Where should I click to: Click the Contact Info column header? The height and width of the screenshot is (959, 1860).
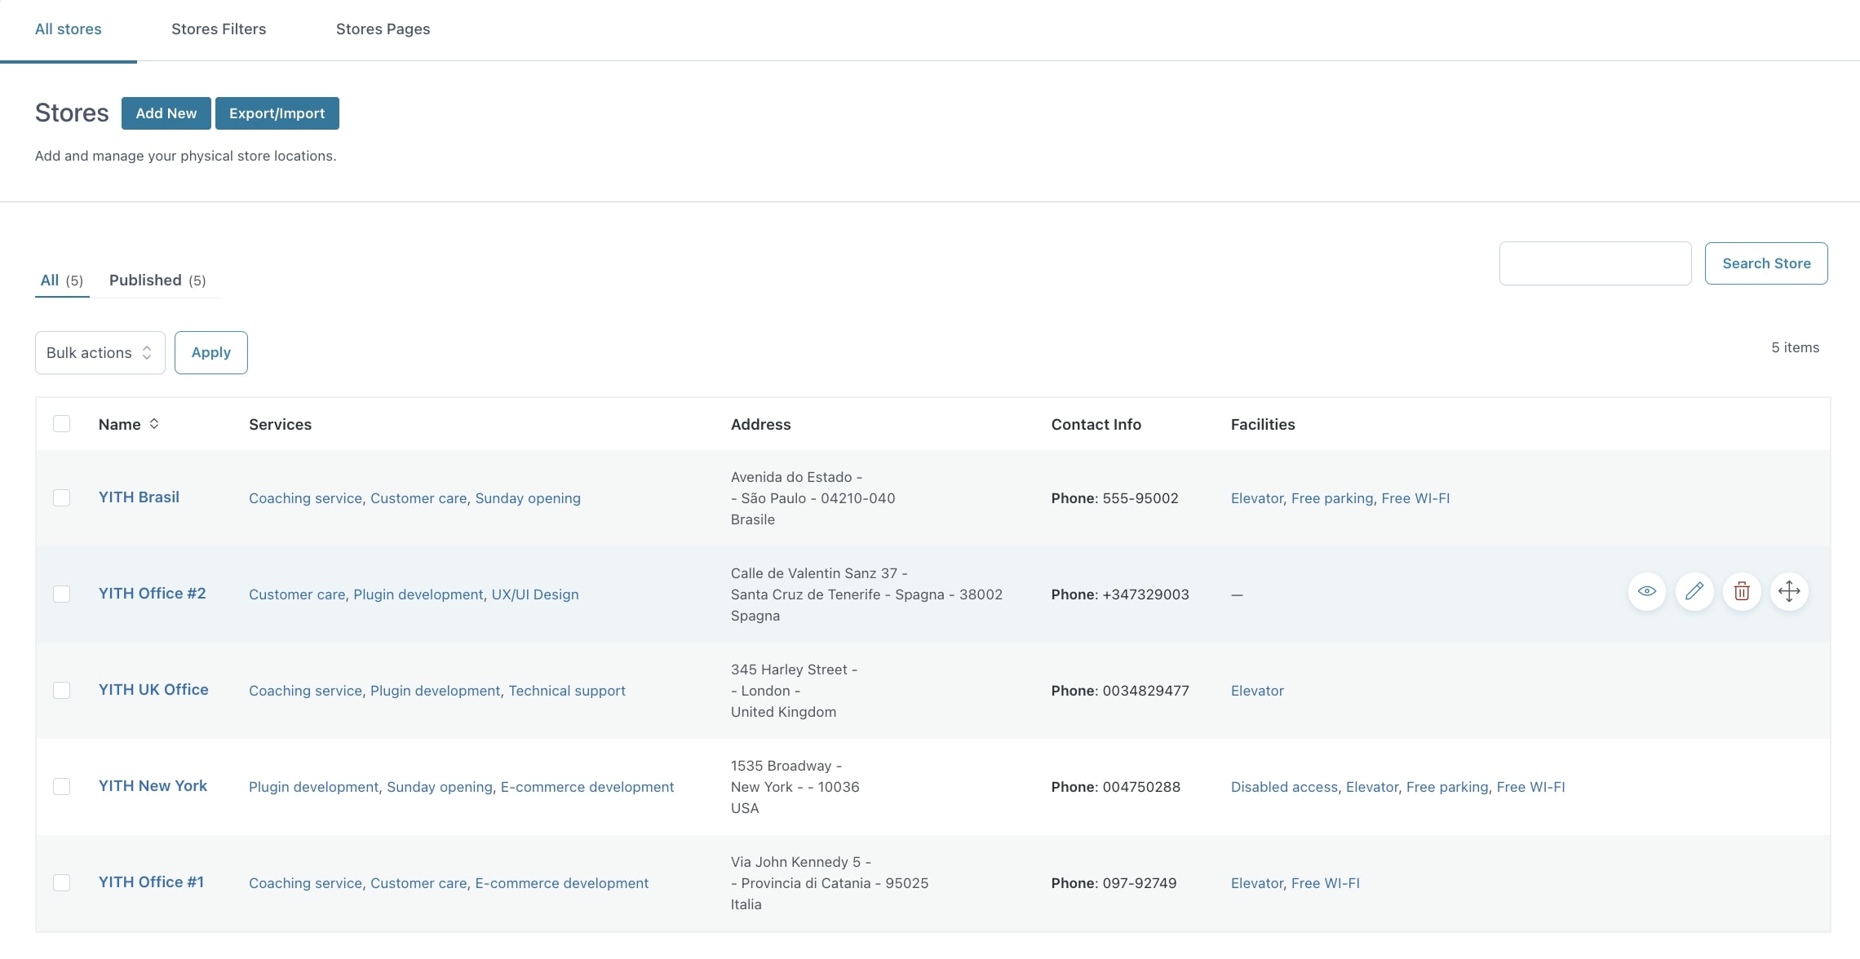point(1096,424)
